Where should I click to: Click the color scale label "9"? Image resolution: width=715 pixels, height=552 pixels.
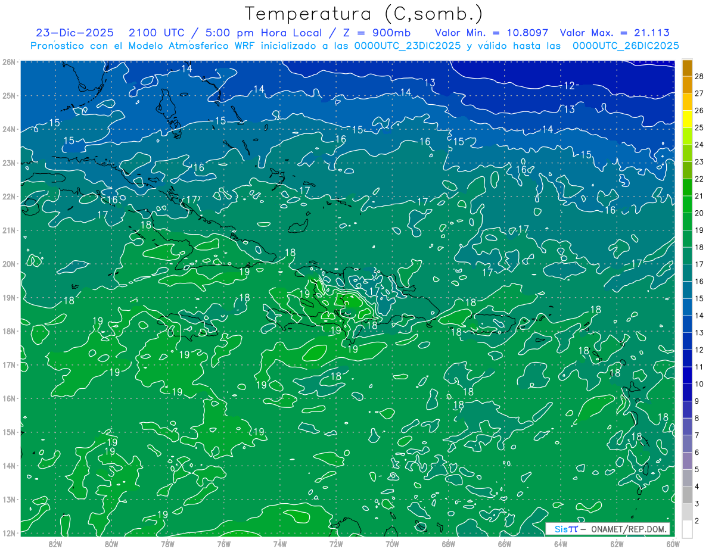click(697, 401)
